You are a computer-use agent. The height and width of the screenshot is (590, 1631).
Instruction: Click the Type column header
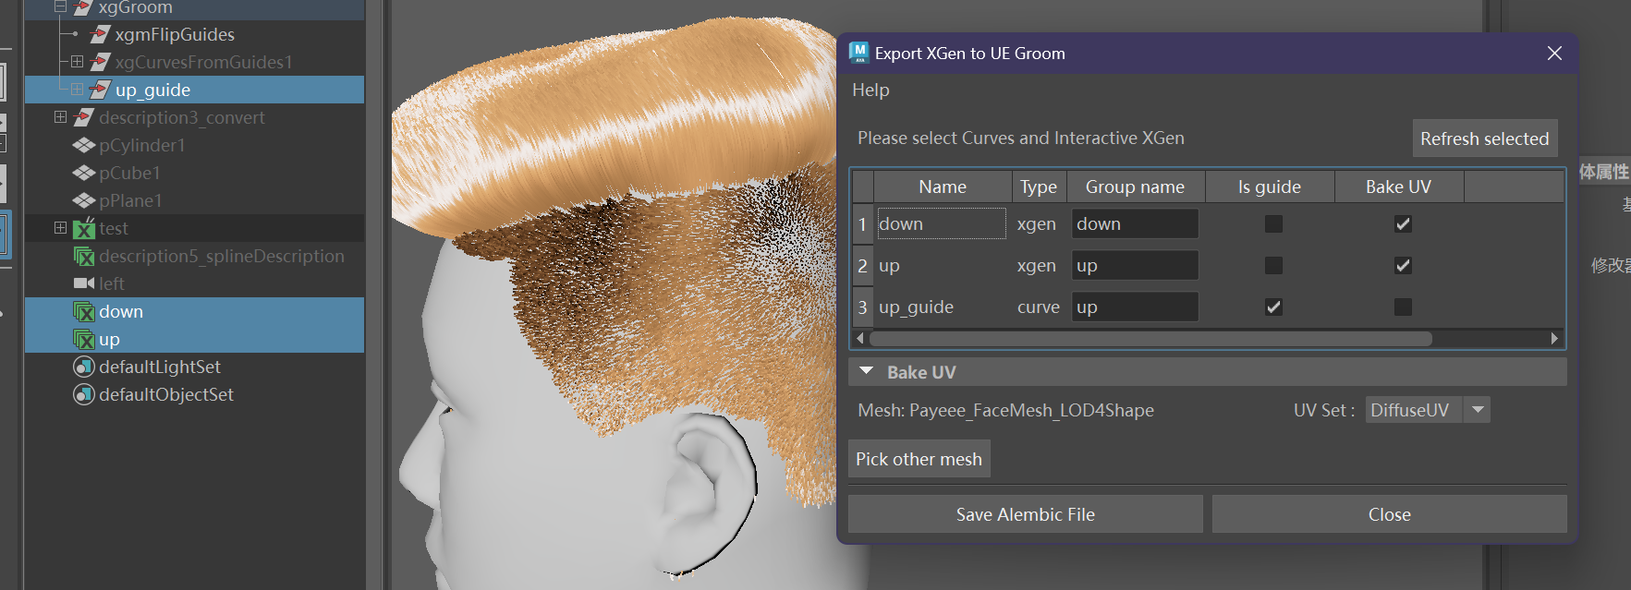(x=1039, y=187)
